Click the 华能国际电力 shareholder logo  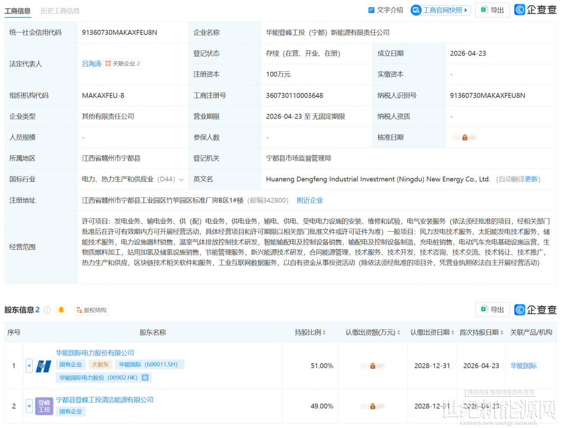tap(44, 366)
